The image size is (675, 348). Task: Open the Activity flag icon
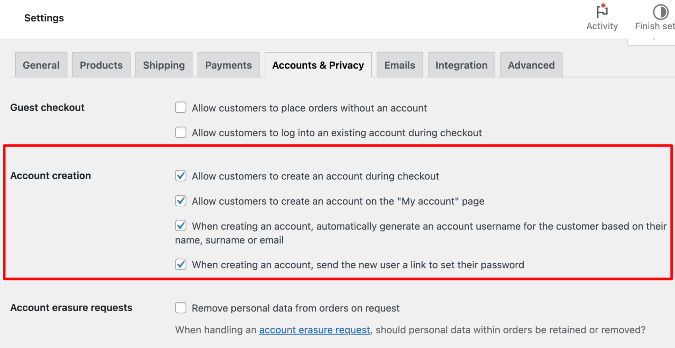[x=602, y=11]
